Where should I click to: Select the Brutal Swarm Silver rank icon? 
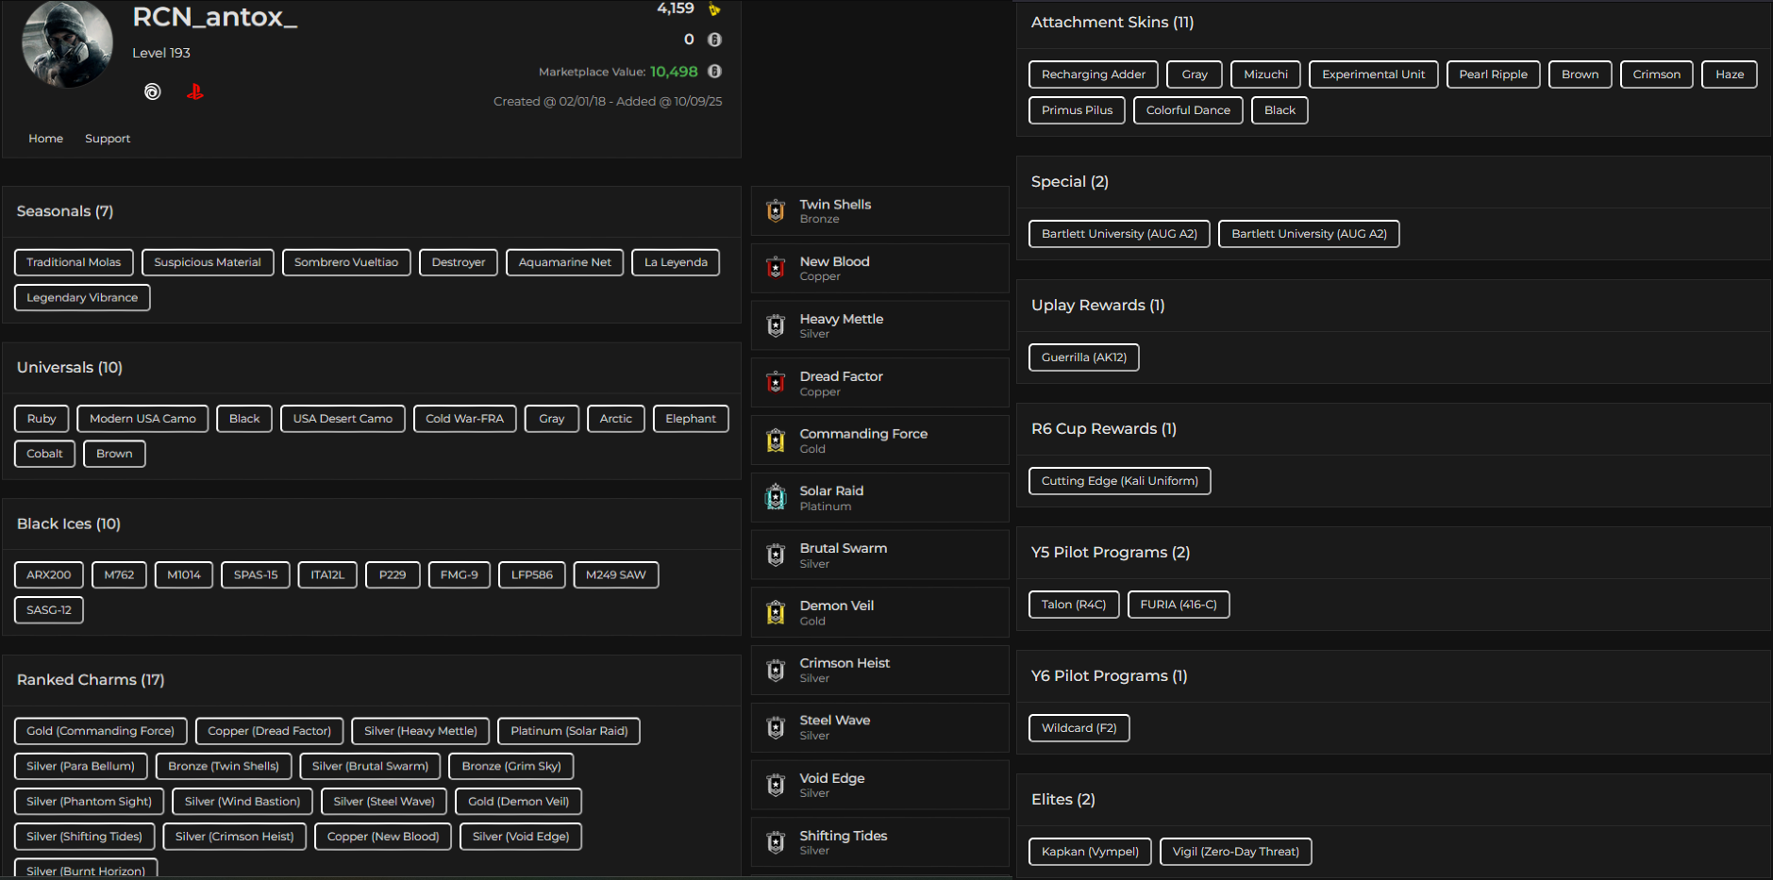coord(776,556)
